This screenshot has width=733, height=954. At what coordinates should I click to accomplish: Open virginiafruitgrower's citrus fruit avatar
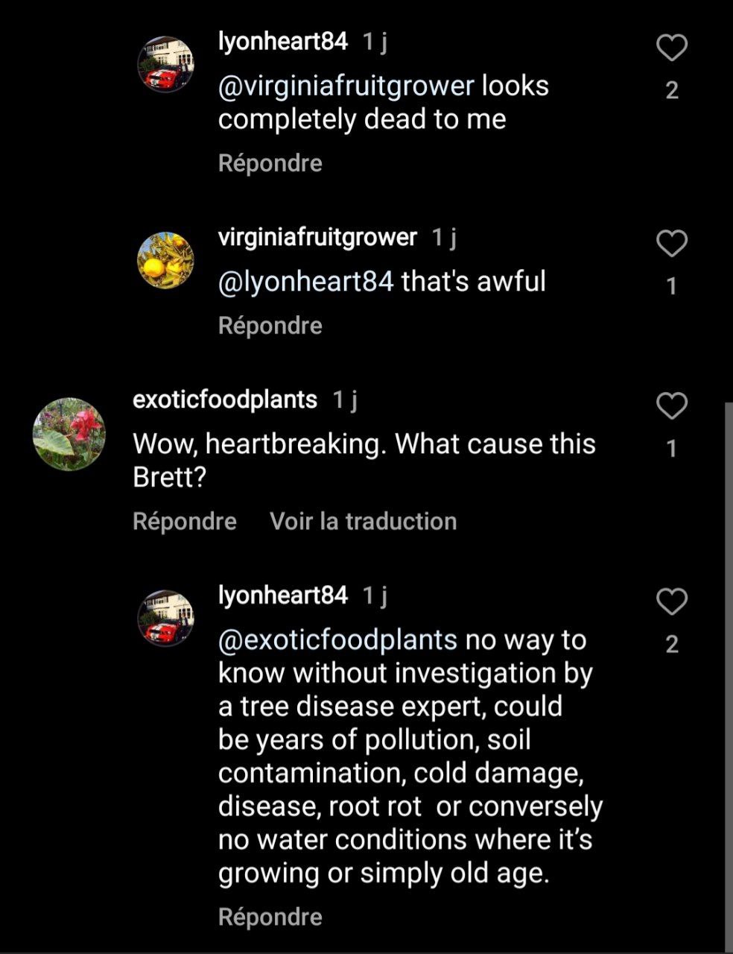[165, 260]
